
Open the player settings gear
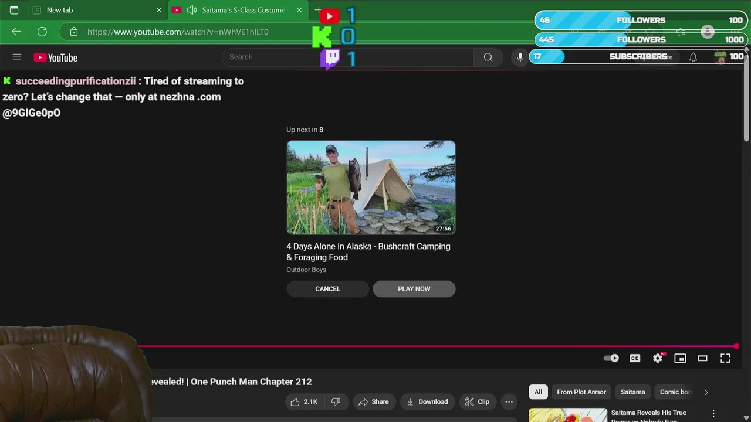(x=658, y=358)
